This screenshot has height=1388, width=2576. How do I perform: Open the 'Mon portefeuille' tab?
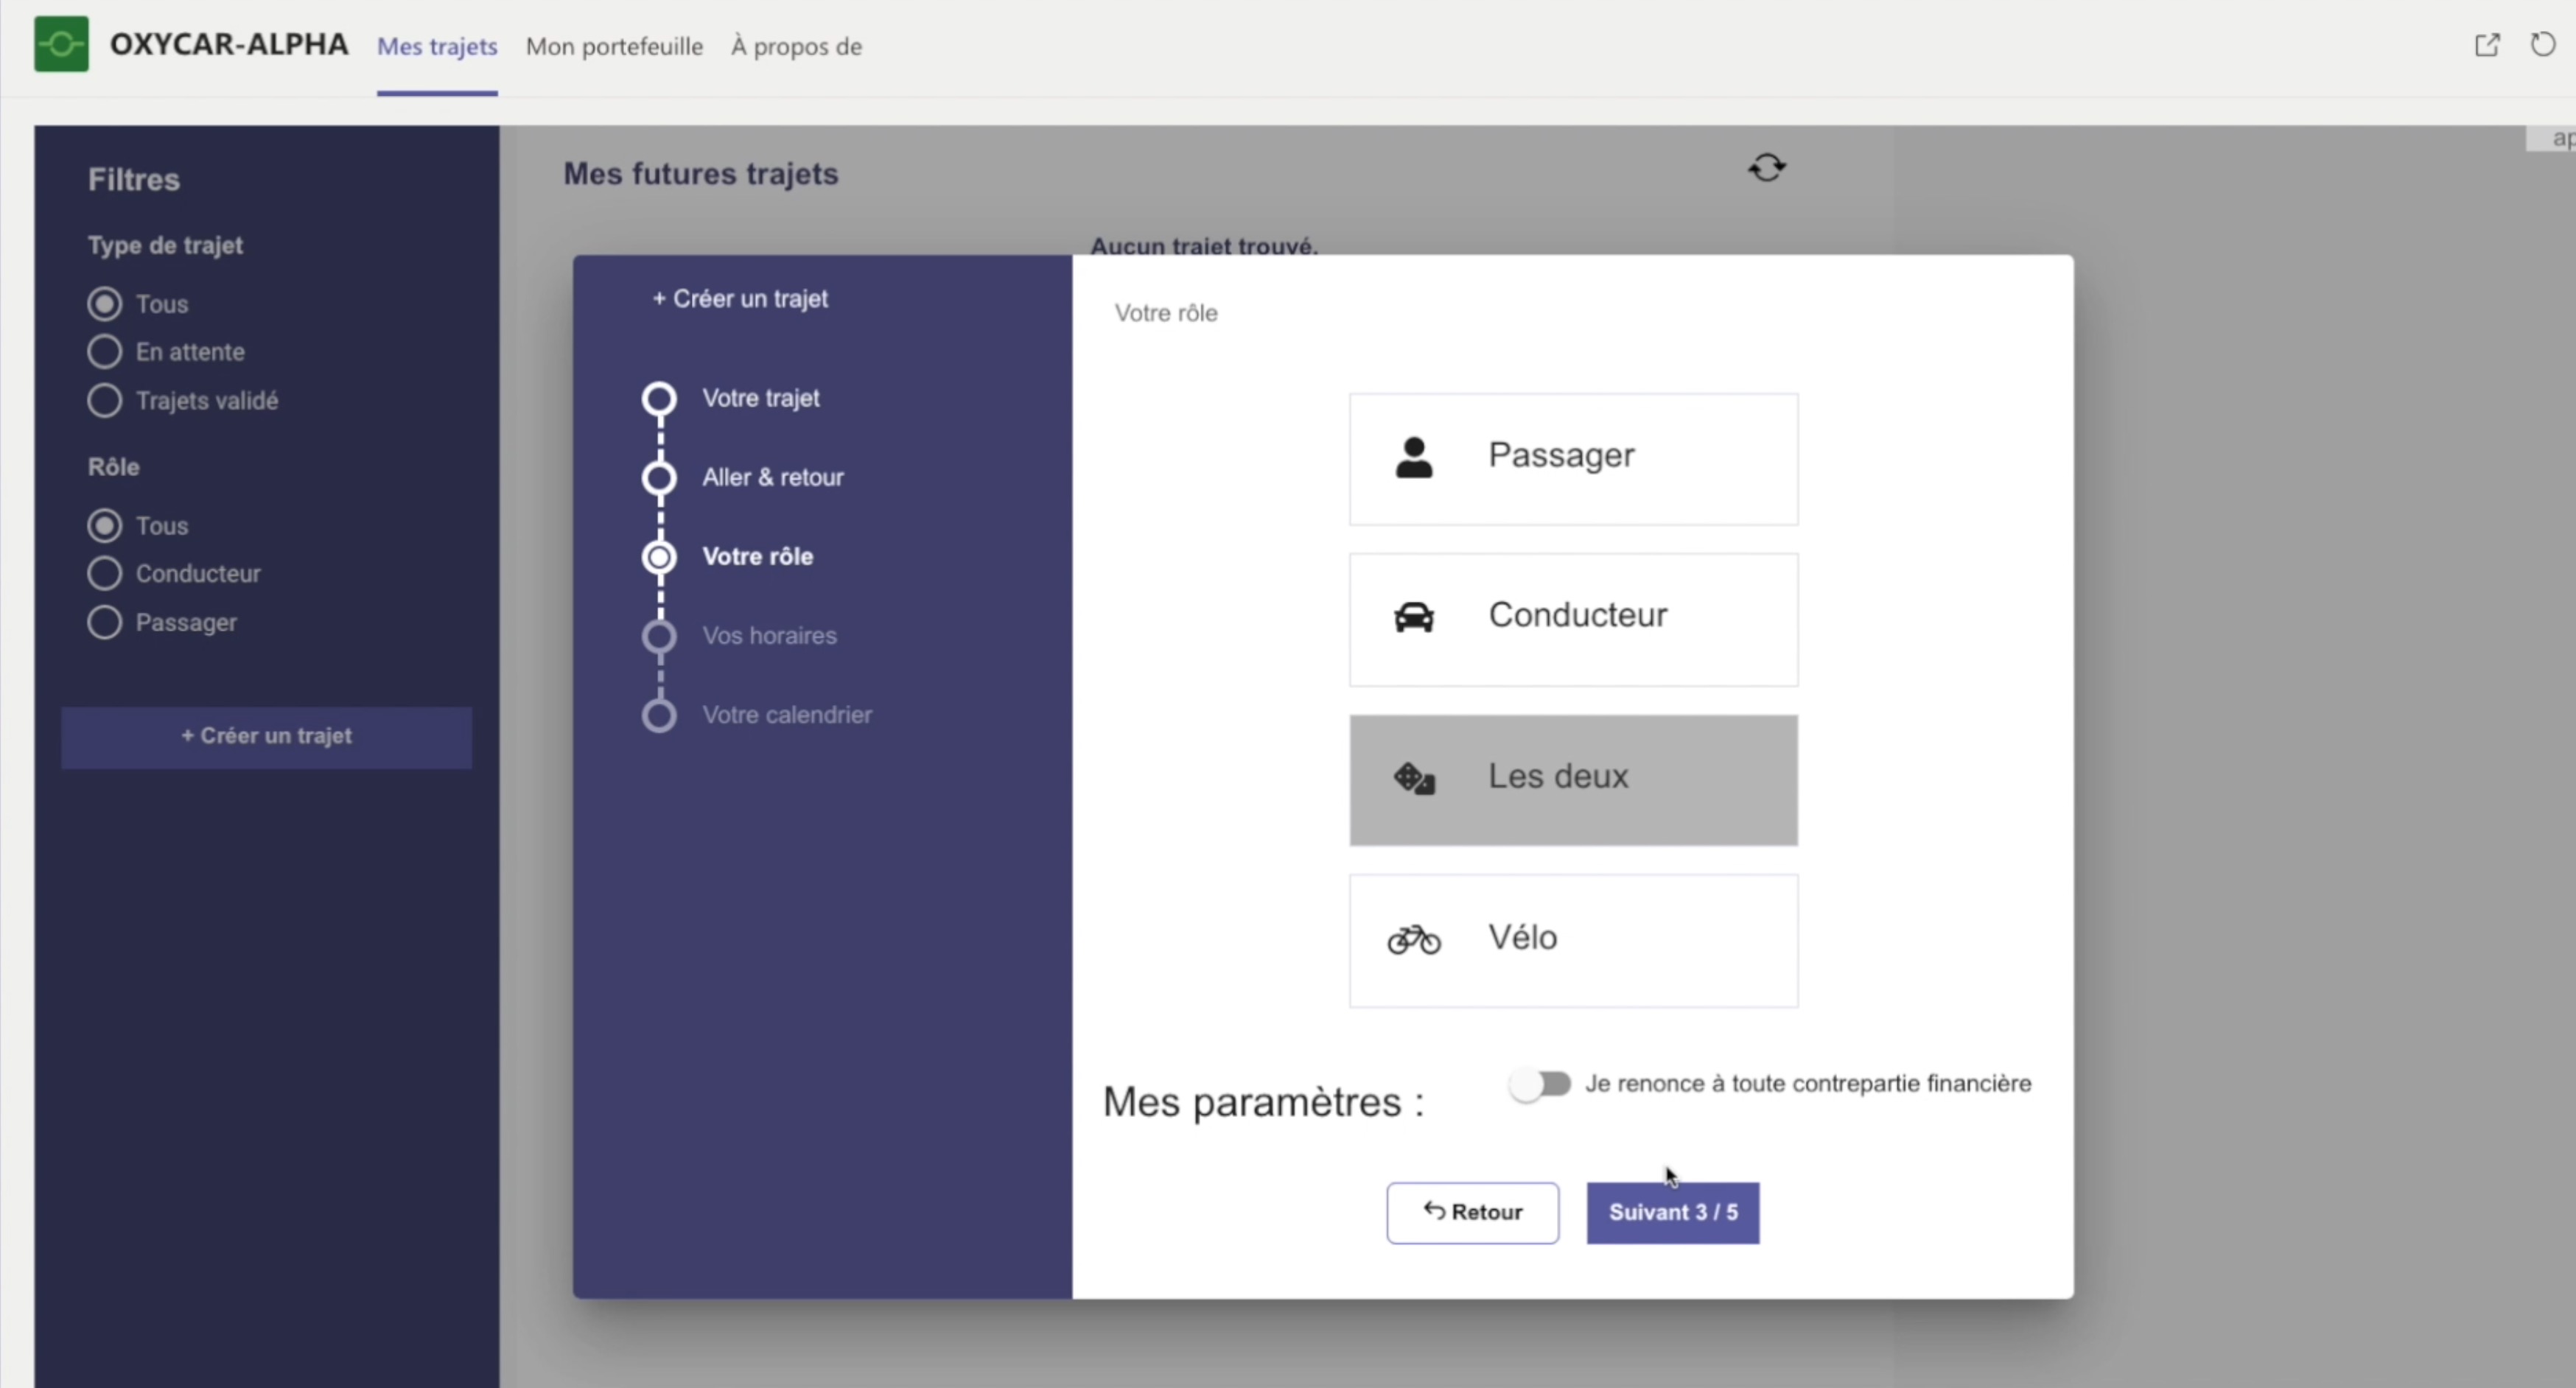[614, 47]
